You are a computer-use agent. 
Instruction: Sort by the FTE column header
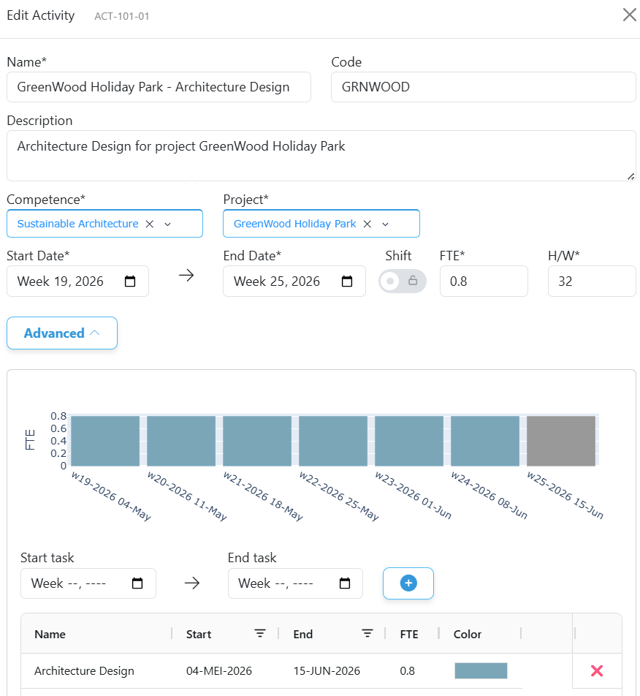coord(409,635)
